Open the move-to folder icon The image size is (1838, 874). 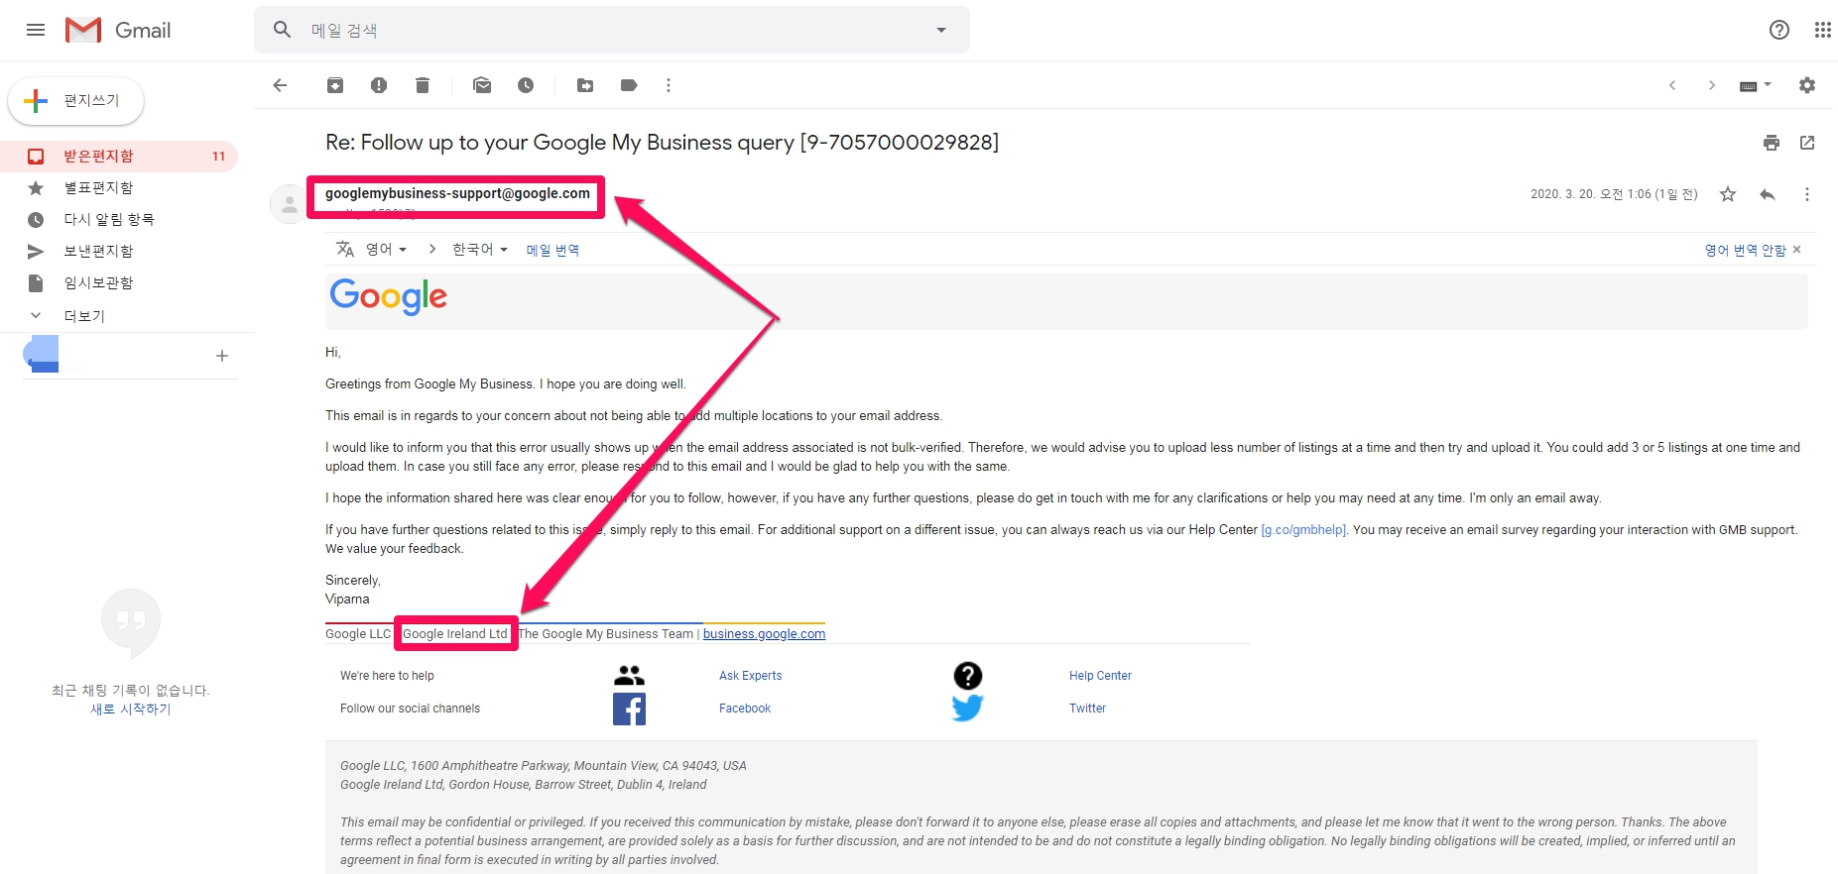point(585,85)
